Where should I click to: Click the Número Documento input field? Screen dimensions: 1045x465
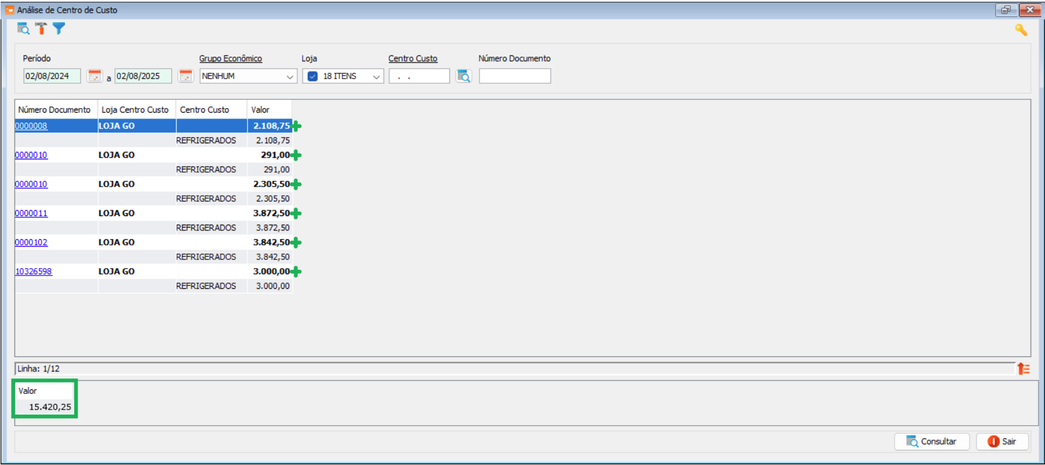pos(515,76)
